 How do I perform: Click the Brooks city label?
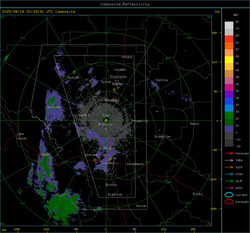[197, 194]
